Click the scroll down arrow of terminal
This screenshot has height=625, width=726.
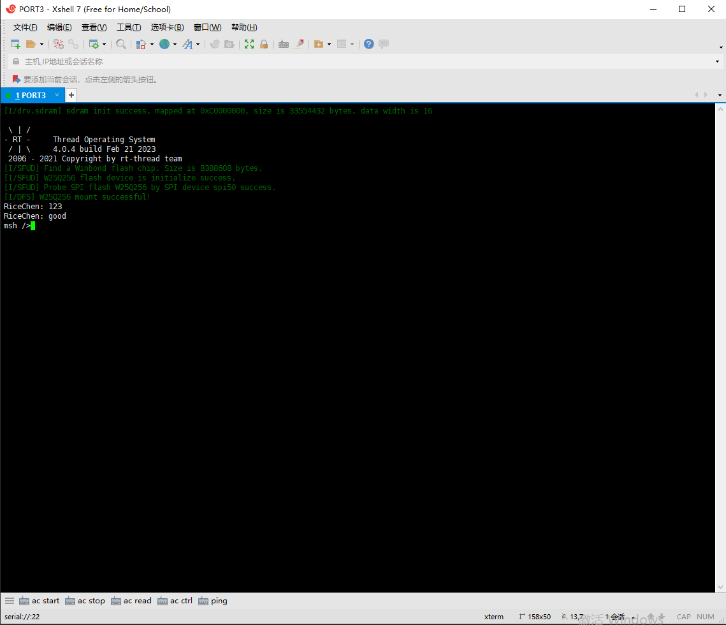(720, 587)
